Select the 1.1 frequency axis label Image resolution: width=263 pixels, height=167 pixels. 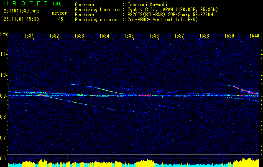pyautogui.click(x=3, y=54)
